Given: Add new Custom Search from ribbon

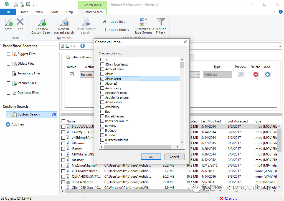Looking at the screenshot, I should (x=42, y=22).
